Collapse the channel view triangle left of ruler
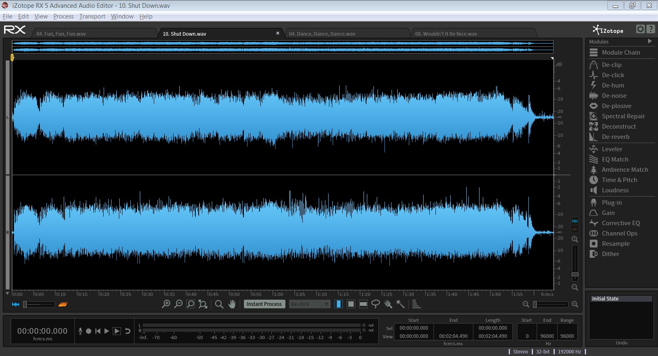This screenshot has width=658, height=356. [7, 294]
